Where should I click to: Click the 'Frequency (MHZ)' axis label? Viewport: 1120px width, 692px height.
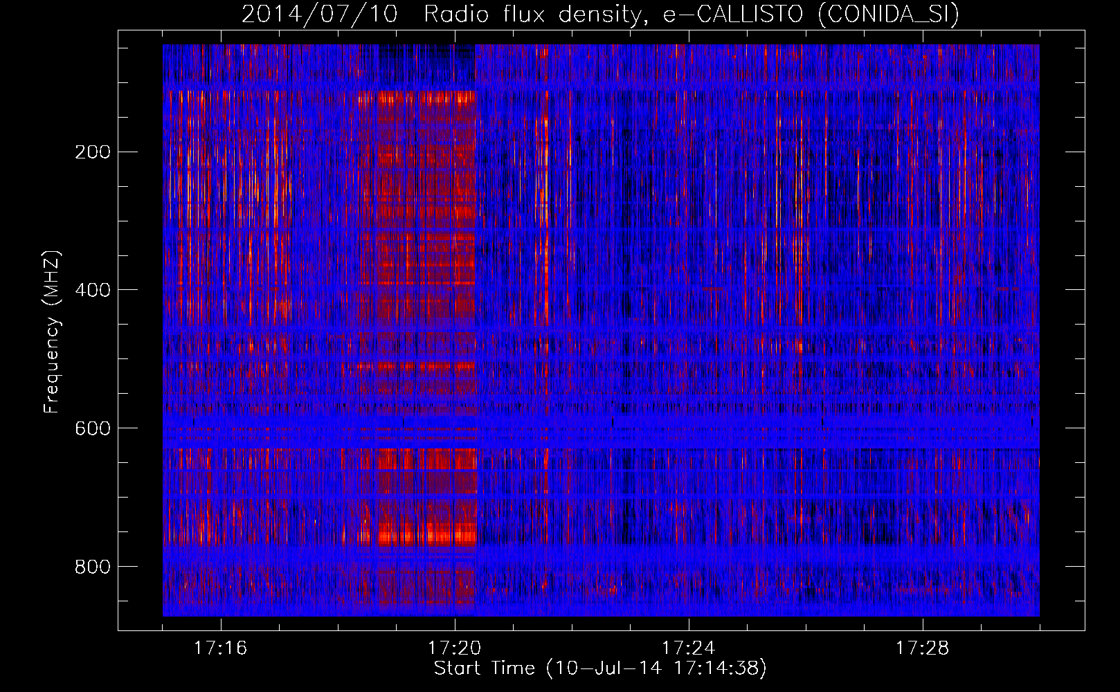[52, 331]
